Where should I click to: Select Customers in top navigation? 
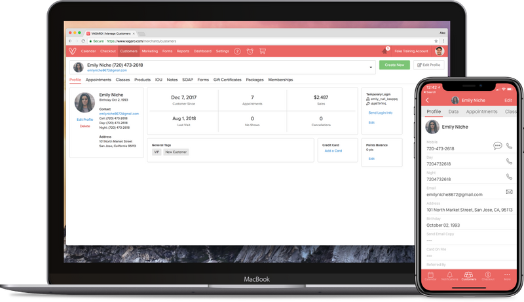point(128,51)
